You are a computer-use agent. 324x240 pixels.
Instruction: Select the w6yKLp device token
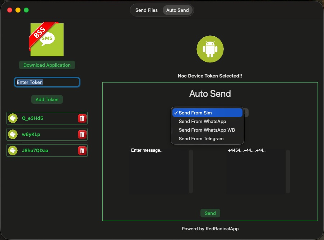47,134
